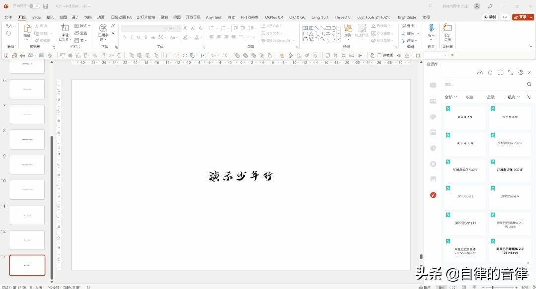Click the Dictate microphone icon

431,28
